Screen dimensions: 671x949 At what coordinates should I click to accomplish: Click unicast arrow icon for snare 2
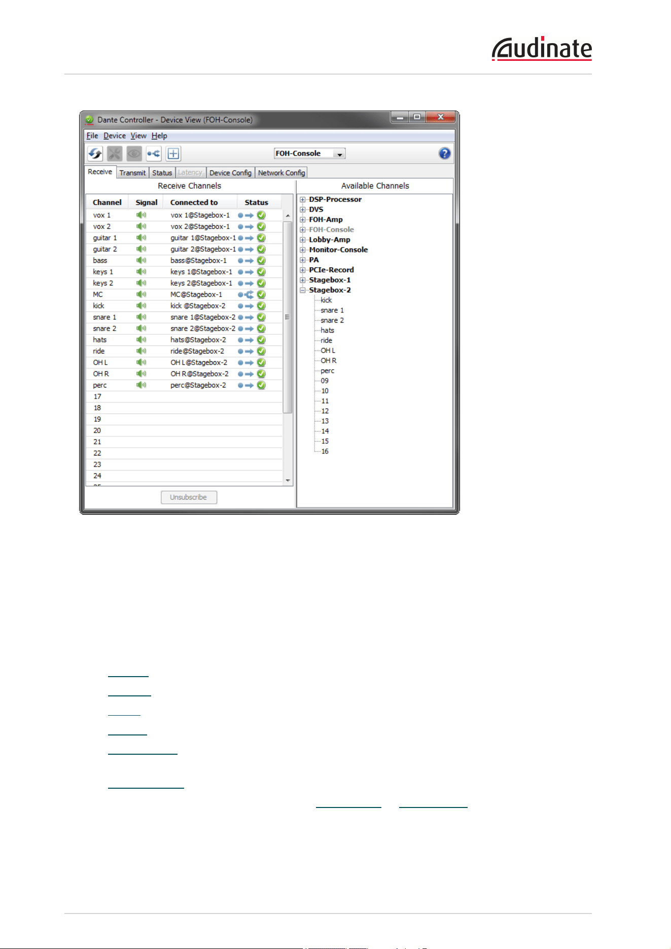point(246,329)
